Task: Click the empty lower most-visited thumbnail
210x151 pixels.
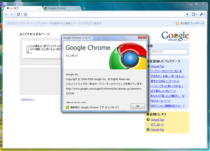Action: [39, 81]
